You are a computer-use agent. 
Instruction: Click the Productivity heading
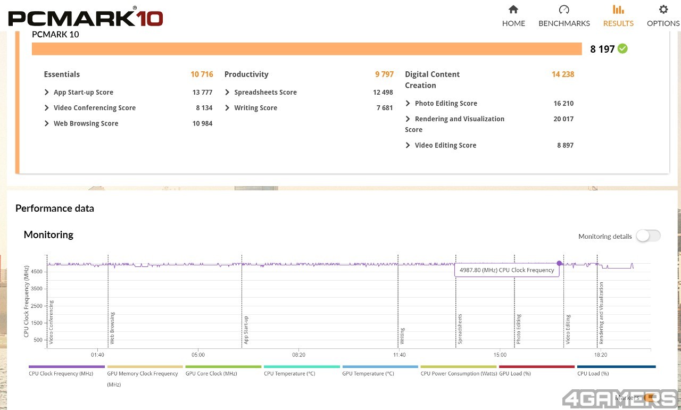(246, 74)
